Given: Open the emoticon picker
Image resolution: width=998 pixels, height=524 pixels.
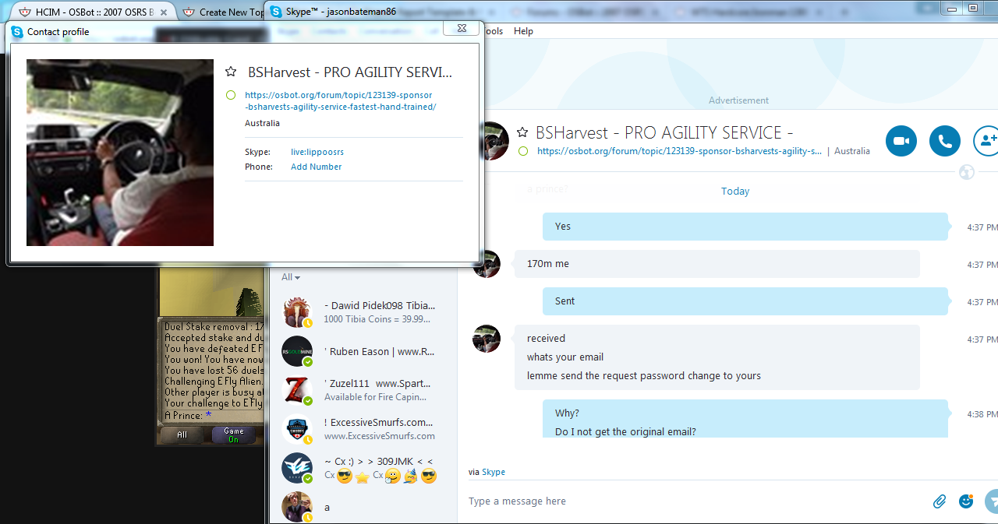Looking at the screenshot, I should 966,501.
